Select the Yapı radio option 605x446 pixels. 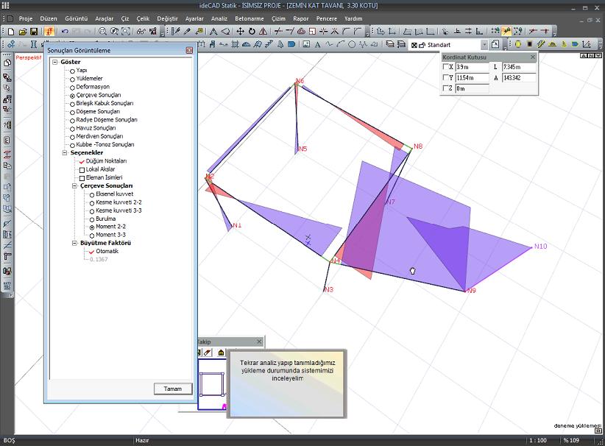coord(72,71)
